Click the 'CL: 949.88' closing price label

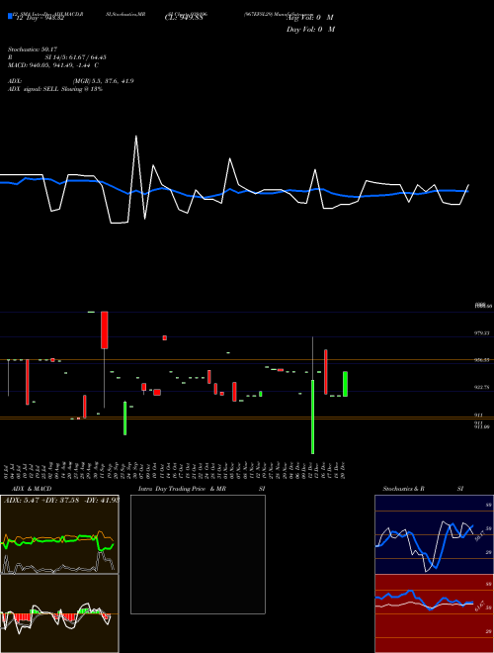(184, 18)
